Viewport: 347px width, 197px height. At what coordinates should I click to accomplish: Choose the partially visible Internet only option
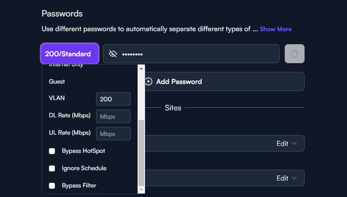tap(66, 65)
